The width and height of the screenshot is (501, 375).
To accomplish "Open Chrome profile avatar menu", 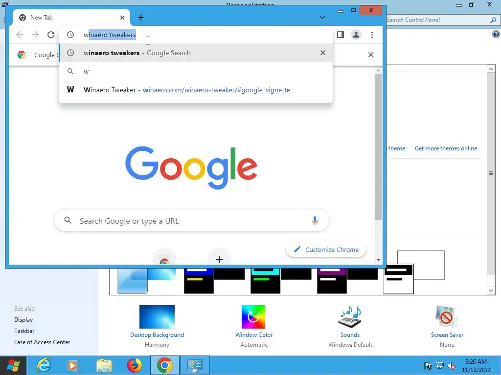I will click(356, 35).
